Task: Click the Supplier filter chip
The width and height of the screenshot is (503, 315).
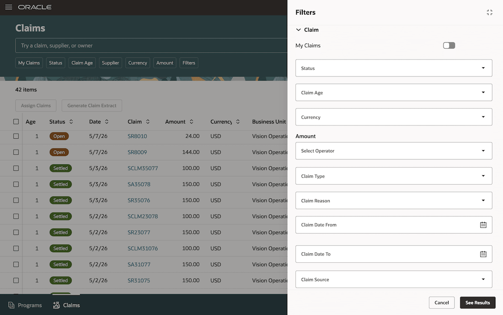Action: (x=110, y=63)
